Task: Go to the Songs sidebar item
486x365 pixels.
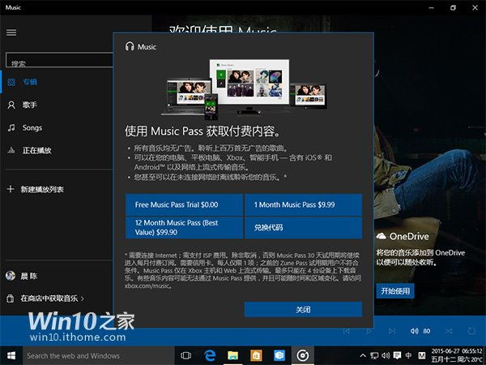Action: pyautogui.click(x=57, y=127)
